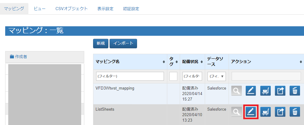This screenshot has height=125, width=304.
Task: Click magnifier preview icon for ListSheets row
Action: point(236,112)
